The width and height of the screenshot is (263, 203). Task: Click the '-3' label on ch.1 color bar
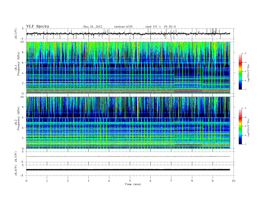coord(245,53)
